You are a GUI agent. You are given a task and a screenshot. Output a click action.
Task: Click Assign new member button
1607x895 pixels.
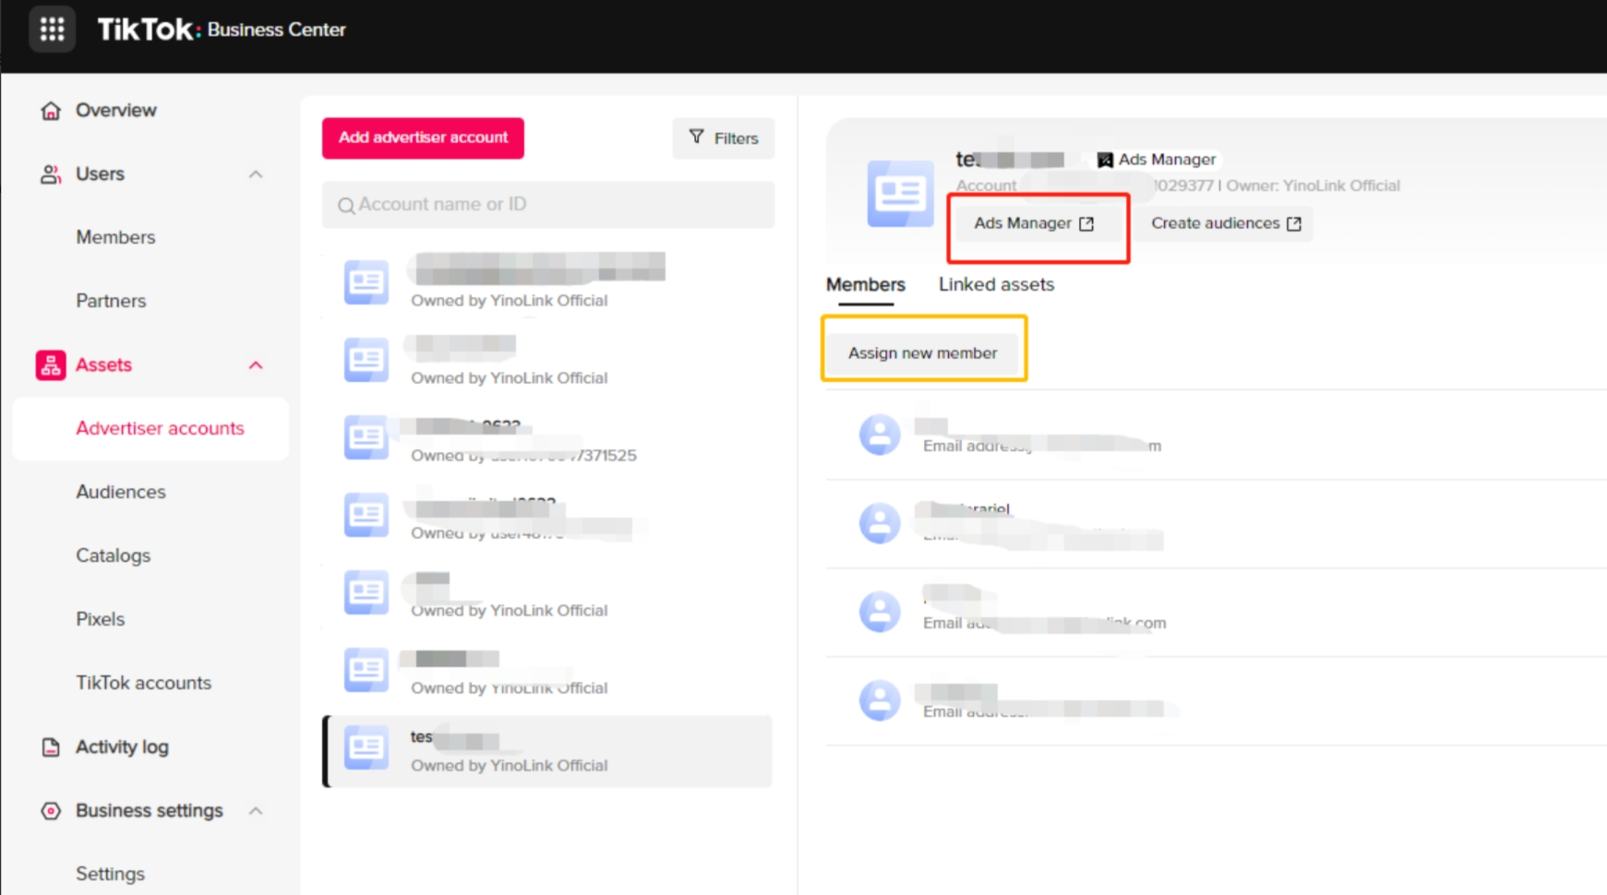click(x=923, y=353)
